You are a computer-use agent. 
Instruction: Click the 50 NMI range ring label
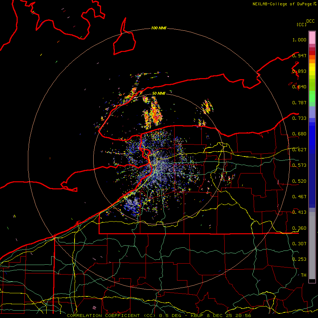[159, 93]
